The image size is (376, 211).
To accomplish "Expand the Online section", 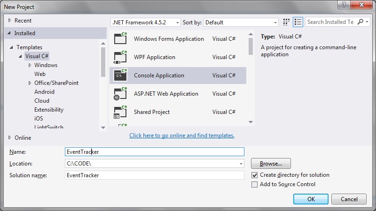I will click(9, 137).
